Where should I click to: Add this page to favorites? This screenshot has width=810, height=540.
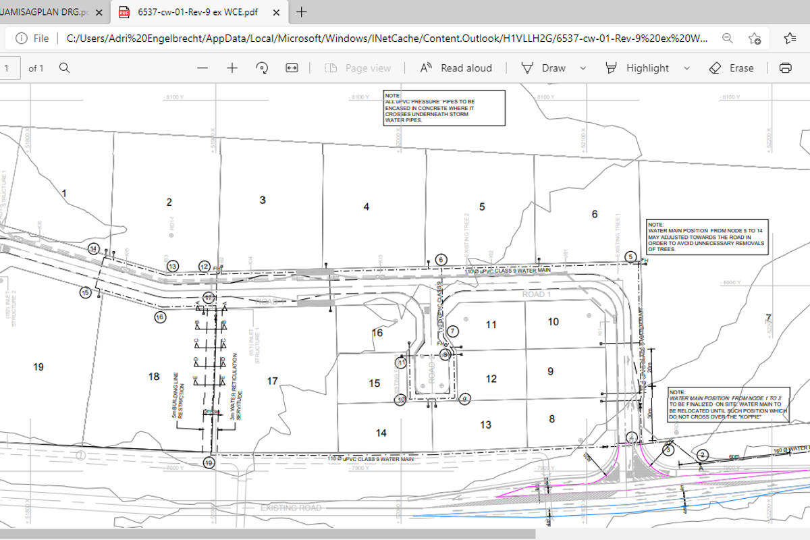click(755, 38)
